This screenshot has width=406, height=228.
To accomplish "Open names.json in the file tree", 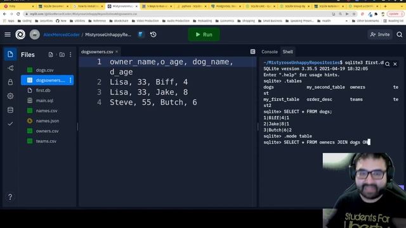I will [47, 121].
